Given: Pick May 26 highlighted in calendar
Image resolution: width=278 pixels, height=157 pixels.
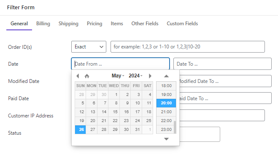Looking at the screenshot, I should pyautogui.click(x=80, y=130).
